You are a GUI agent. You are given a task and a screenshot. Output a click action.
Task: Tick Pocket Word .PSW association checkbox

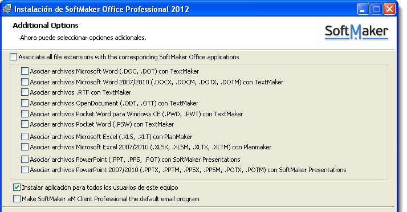click(25, 124)
